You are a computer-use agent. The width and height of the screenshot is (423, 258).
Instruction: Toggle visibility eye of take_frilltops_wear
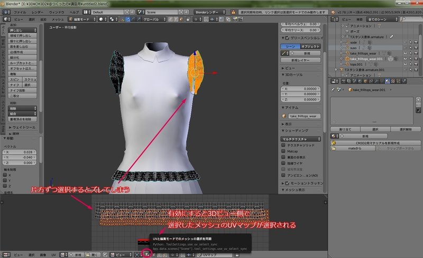(x=405, y=53)
